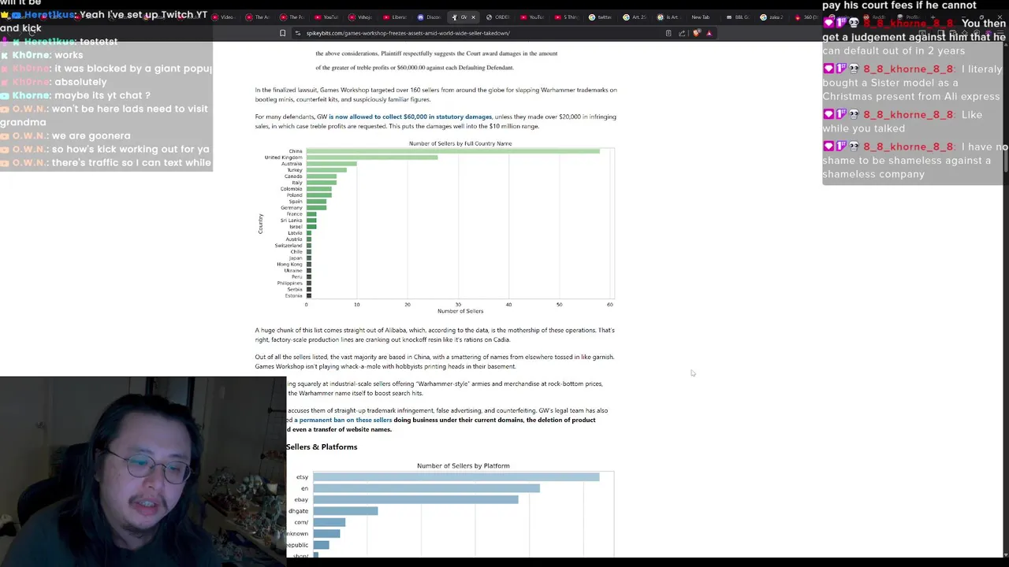Switch to the twitter tab
This screenshot has height=567, width=1009.
(x=601, y=17)
